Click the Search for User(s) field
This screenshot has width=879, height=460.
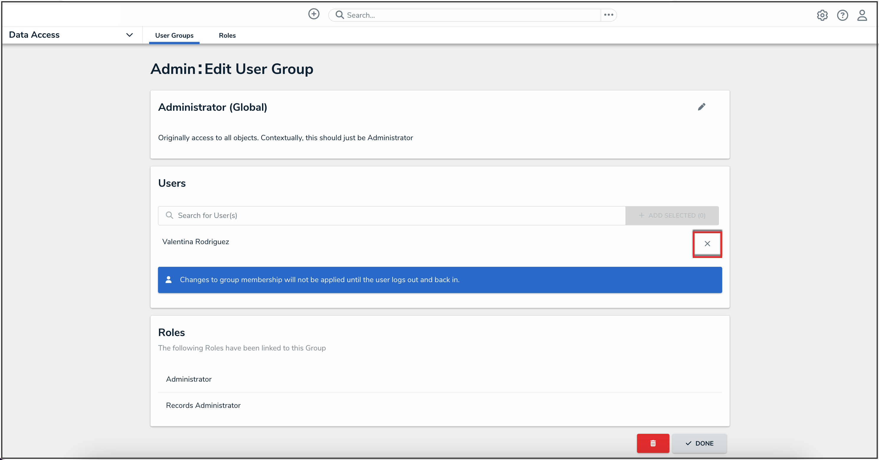click(x=392, y=216)
